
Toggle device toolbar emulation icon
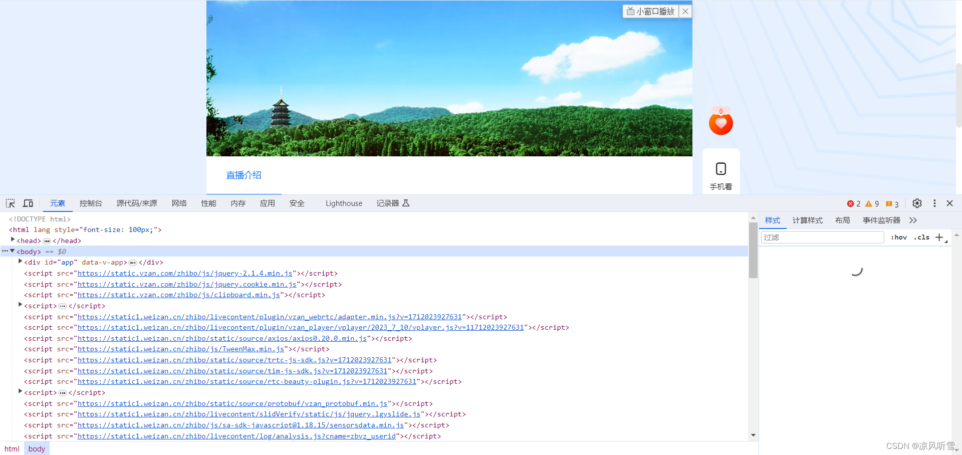(28, 203)
